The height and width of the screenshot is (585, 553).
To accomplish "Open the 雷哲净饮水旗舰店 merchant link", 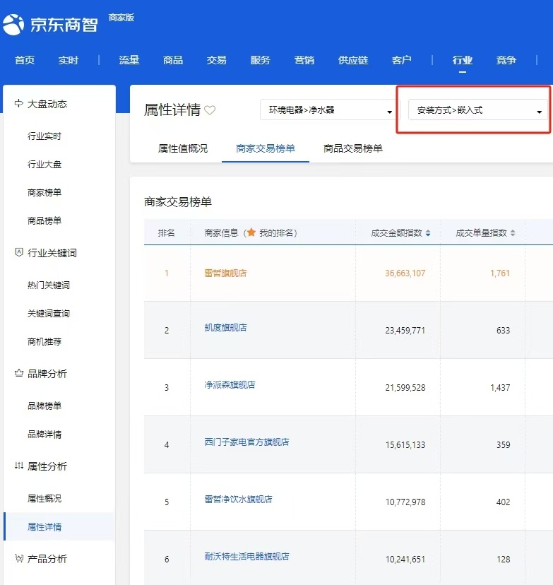I will coord(238,500).
